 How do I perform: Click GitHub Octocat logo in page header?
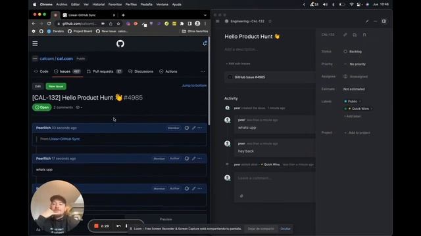coord(120,44)
